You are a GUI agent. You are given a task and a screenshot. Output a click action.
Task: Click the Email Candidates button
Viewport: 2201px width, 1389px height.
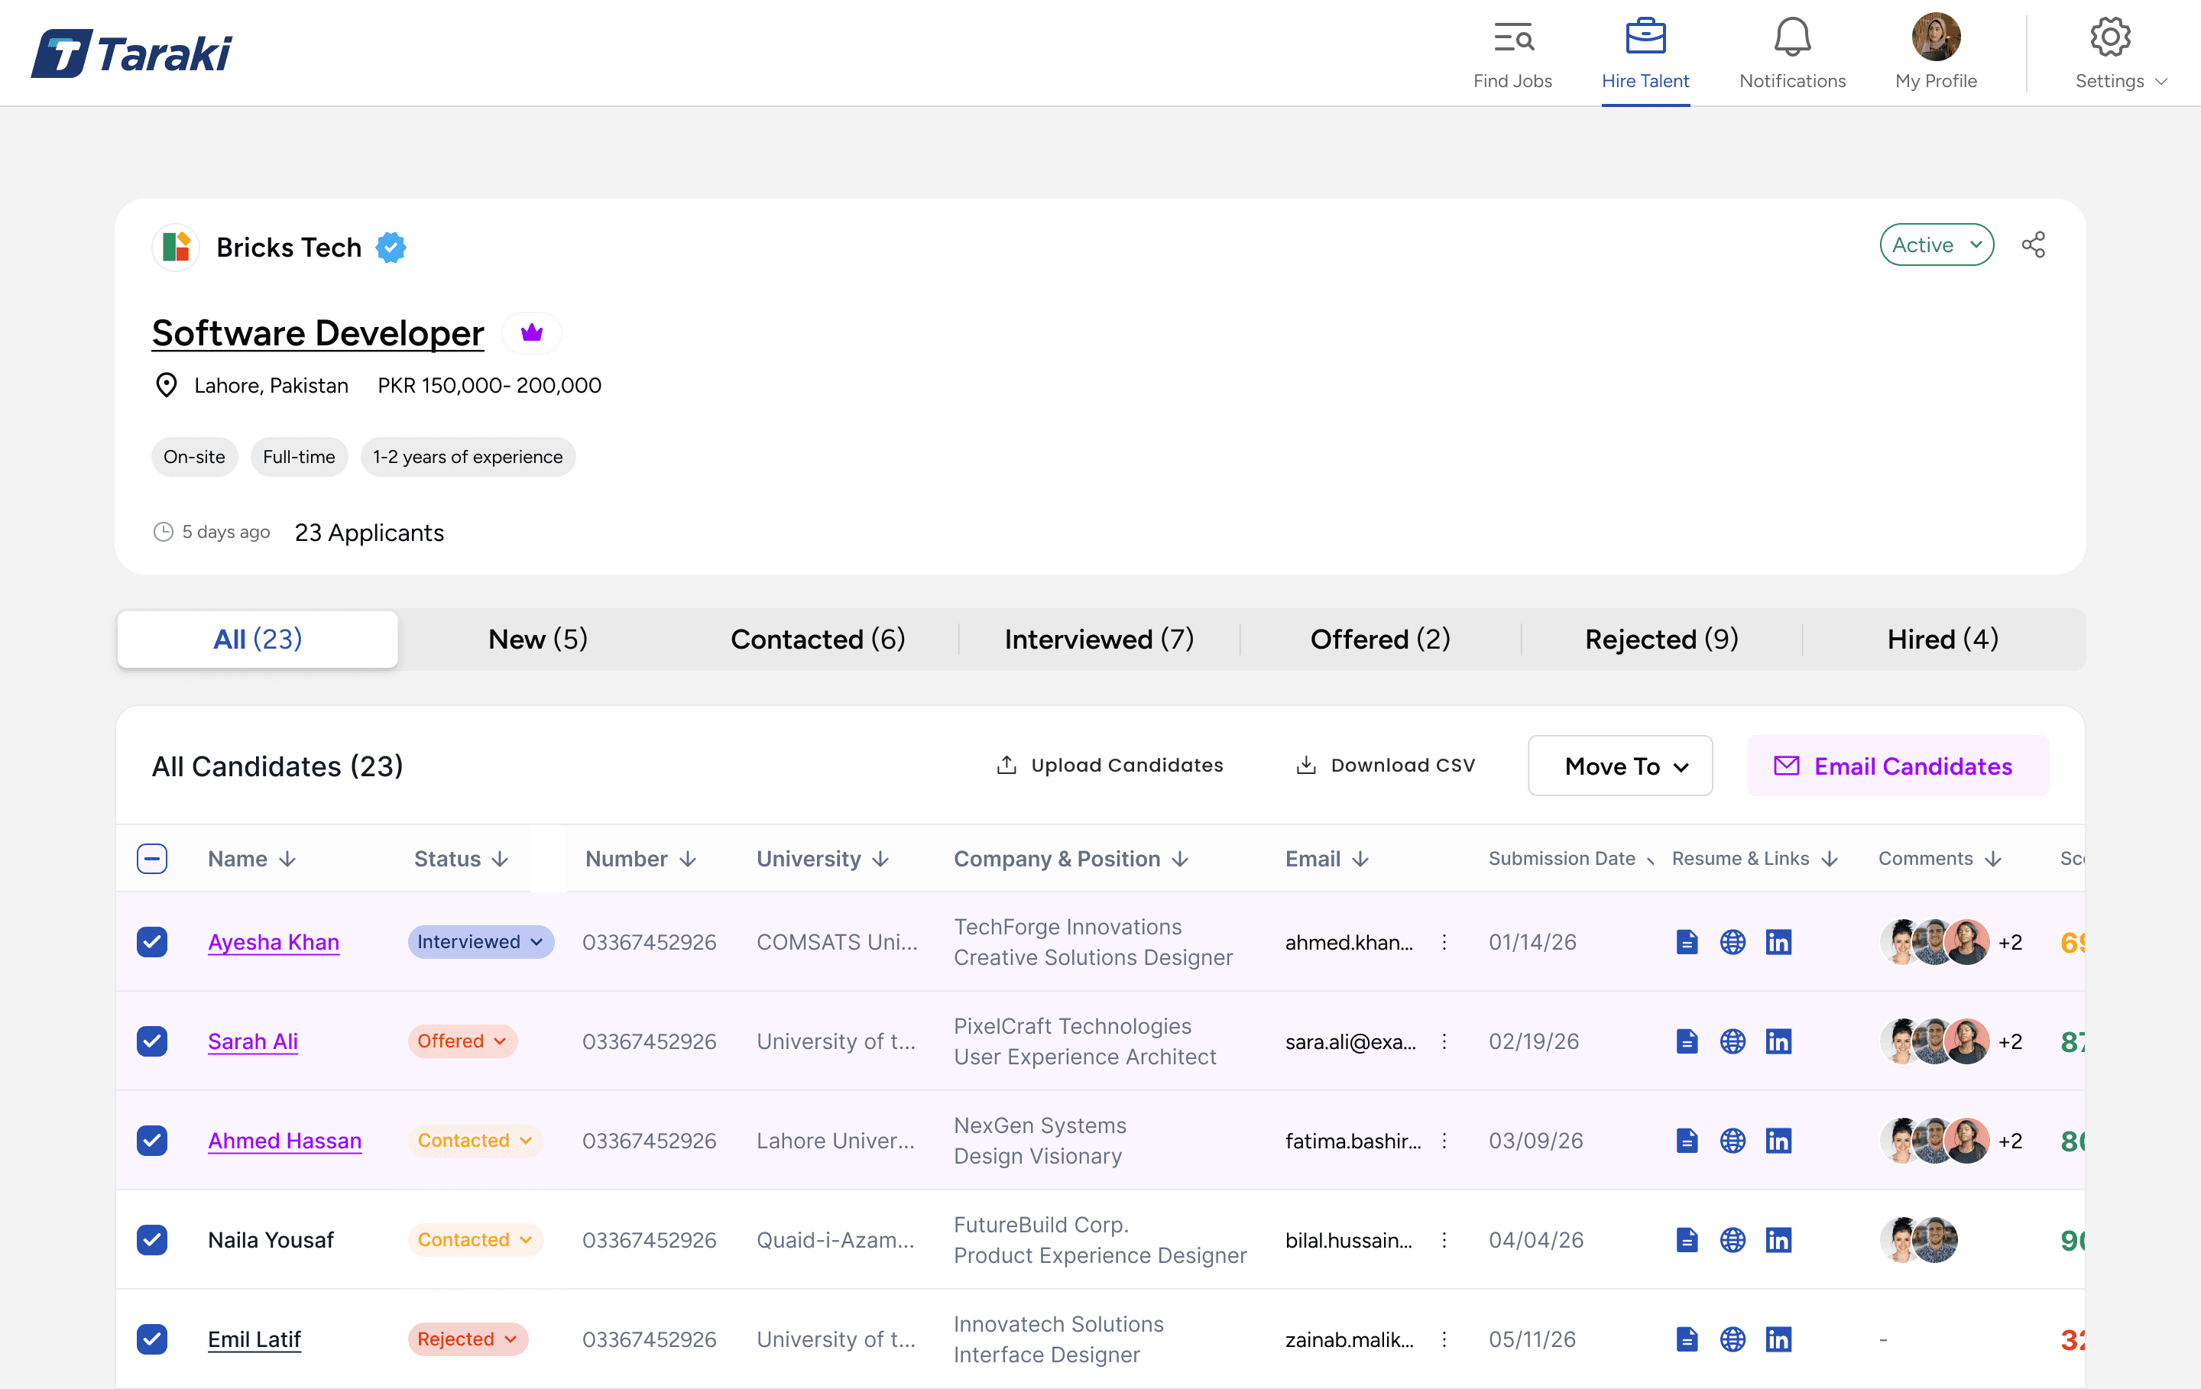1898,766
